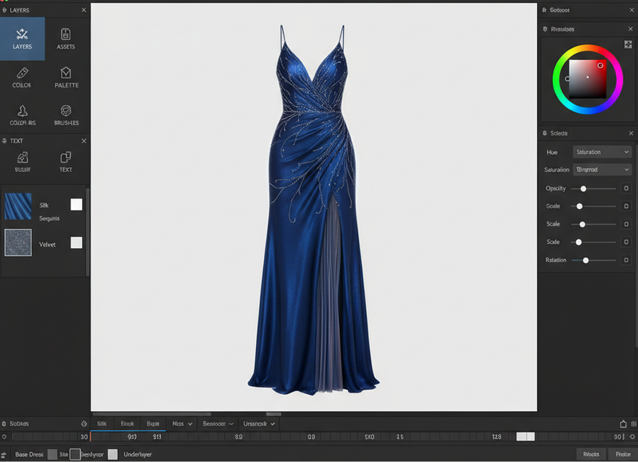Select the Silk fabric thumbnail
638x462 pixels.
[x=18, y=206]
